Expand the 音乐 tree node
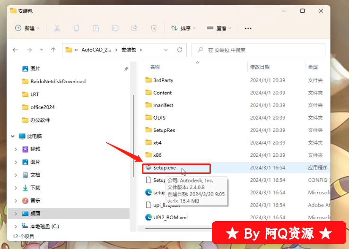349x249 pixels. pos(16,201)
